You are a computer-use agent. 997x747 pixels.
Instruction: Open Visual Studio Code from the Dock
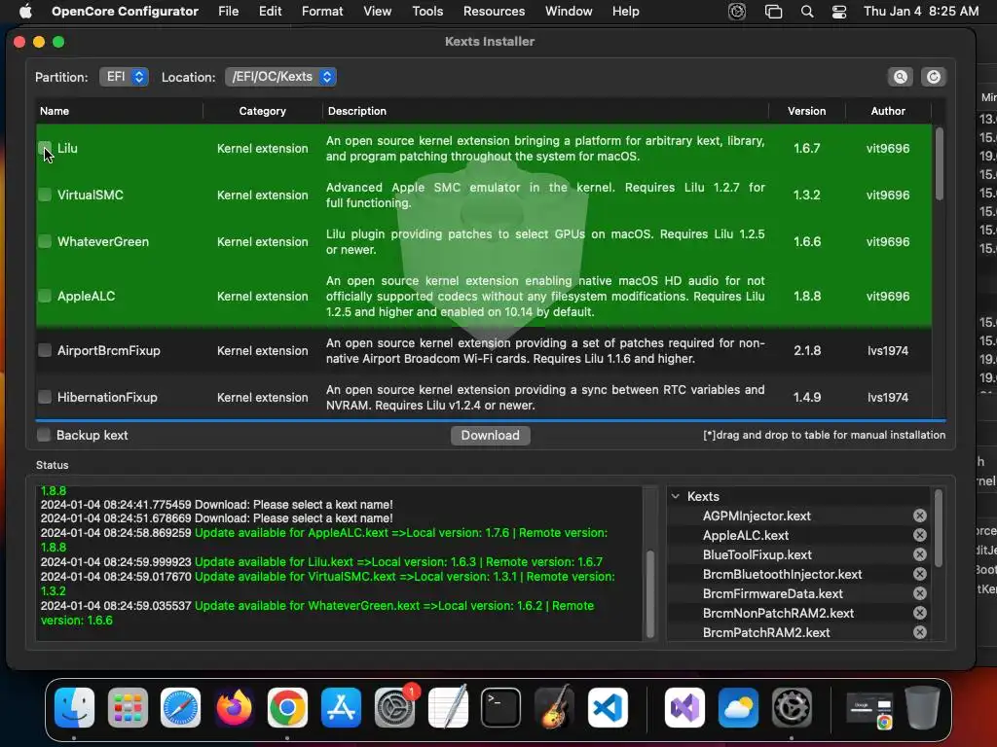[608, 707]
